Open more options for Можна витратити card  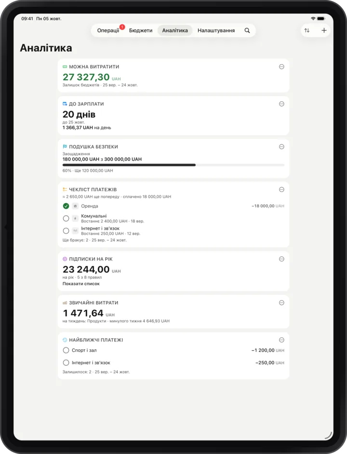281,67
